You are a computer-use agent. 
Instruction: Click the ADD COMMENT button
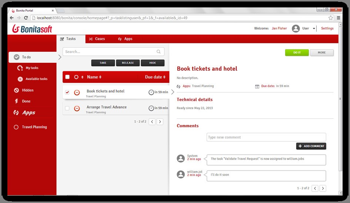[x=311, y=146]
